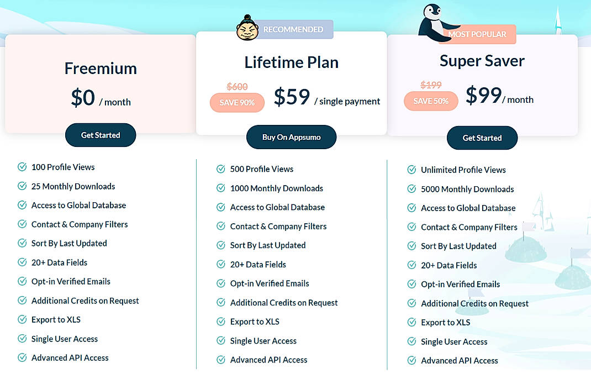Viewport: 591px width, 379px height.
Task: Click the SAVE 90% badge
Action: click(x=237, y=103)
